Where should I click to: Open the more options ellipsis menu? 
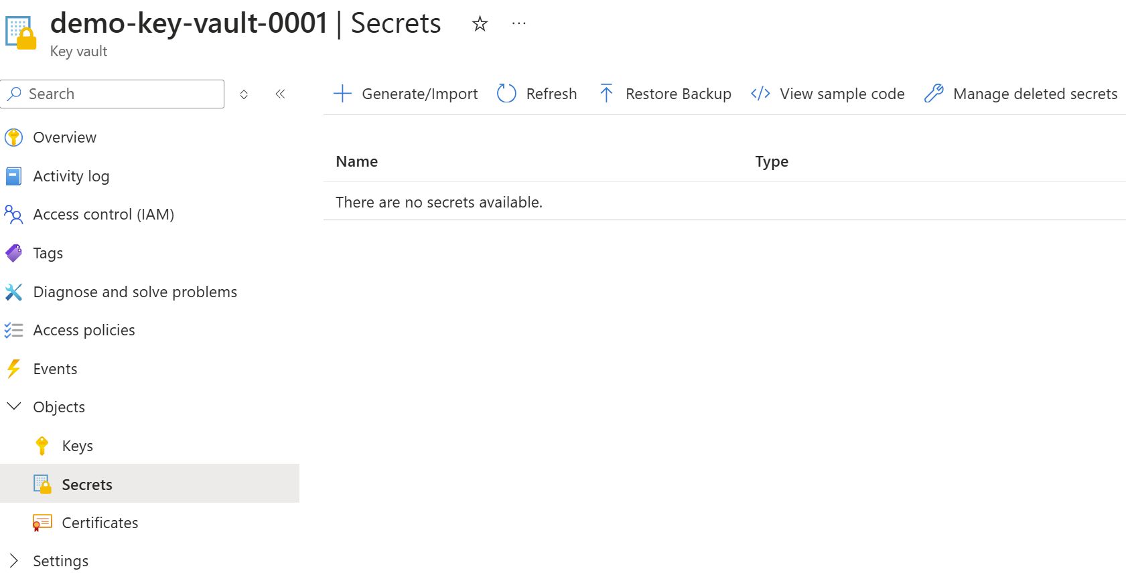[518, 23]
